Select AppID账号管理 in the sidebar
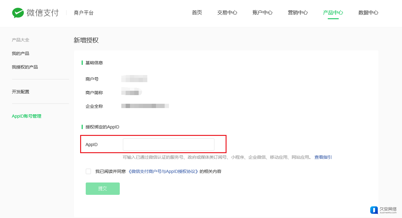The height and width of the screenshot is (218, 402). pos(27,116)
